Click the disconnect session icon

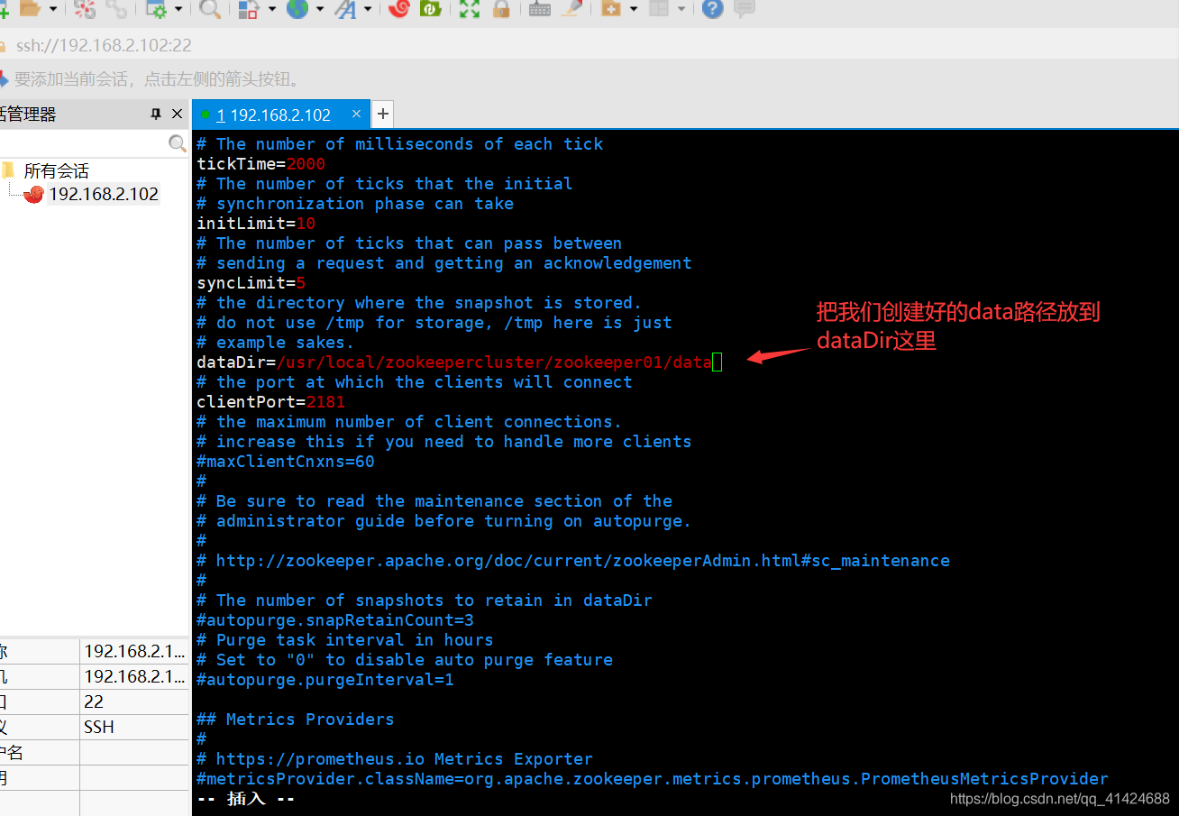point(85,9)
